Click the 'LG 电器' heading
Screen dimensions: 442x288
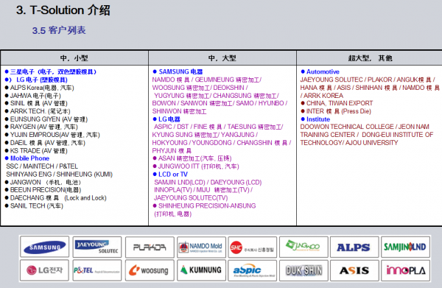click(166, 119)
